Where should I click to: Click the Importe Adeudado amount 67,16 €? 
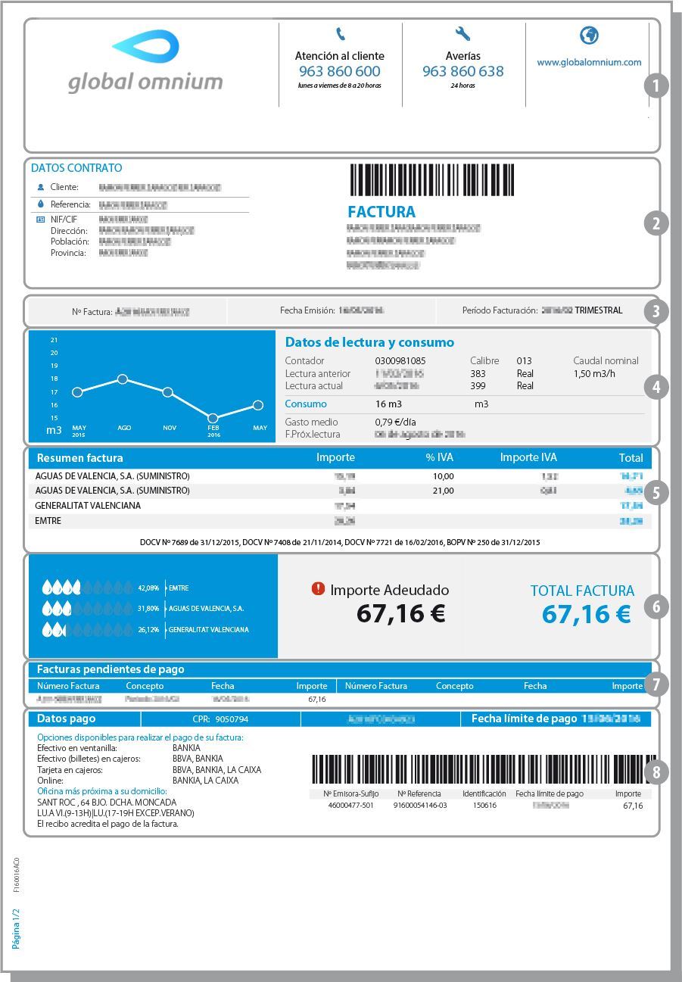coord(401,614)
